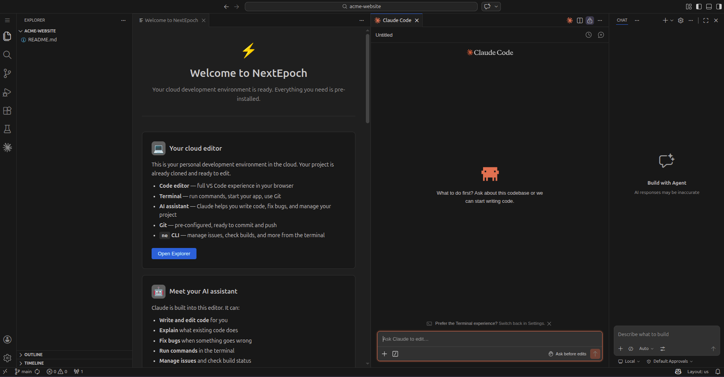
Task: Toggle the secondary side bar visibility
Action: [719, 7]
